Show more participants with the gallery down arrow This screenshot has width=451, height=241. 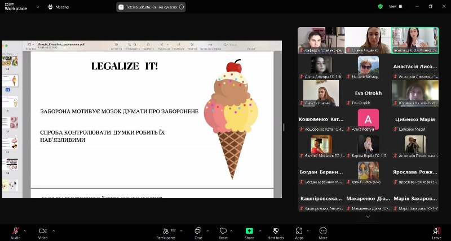(x=368, y=216)
